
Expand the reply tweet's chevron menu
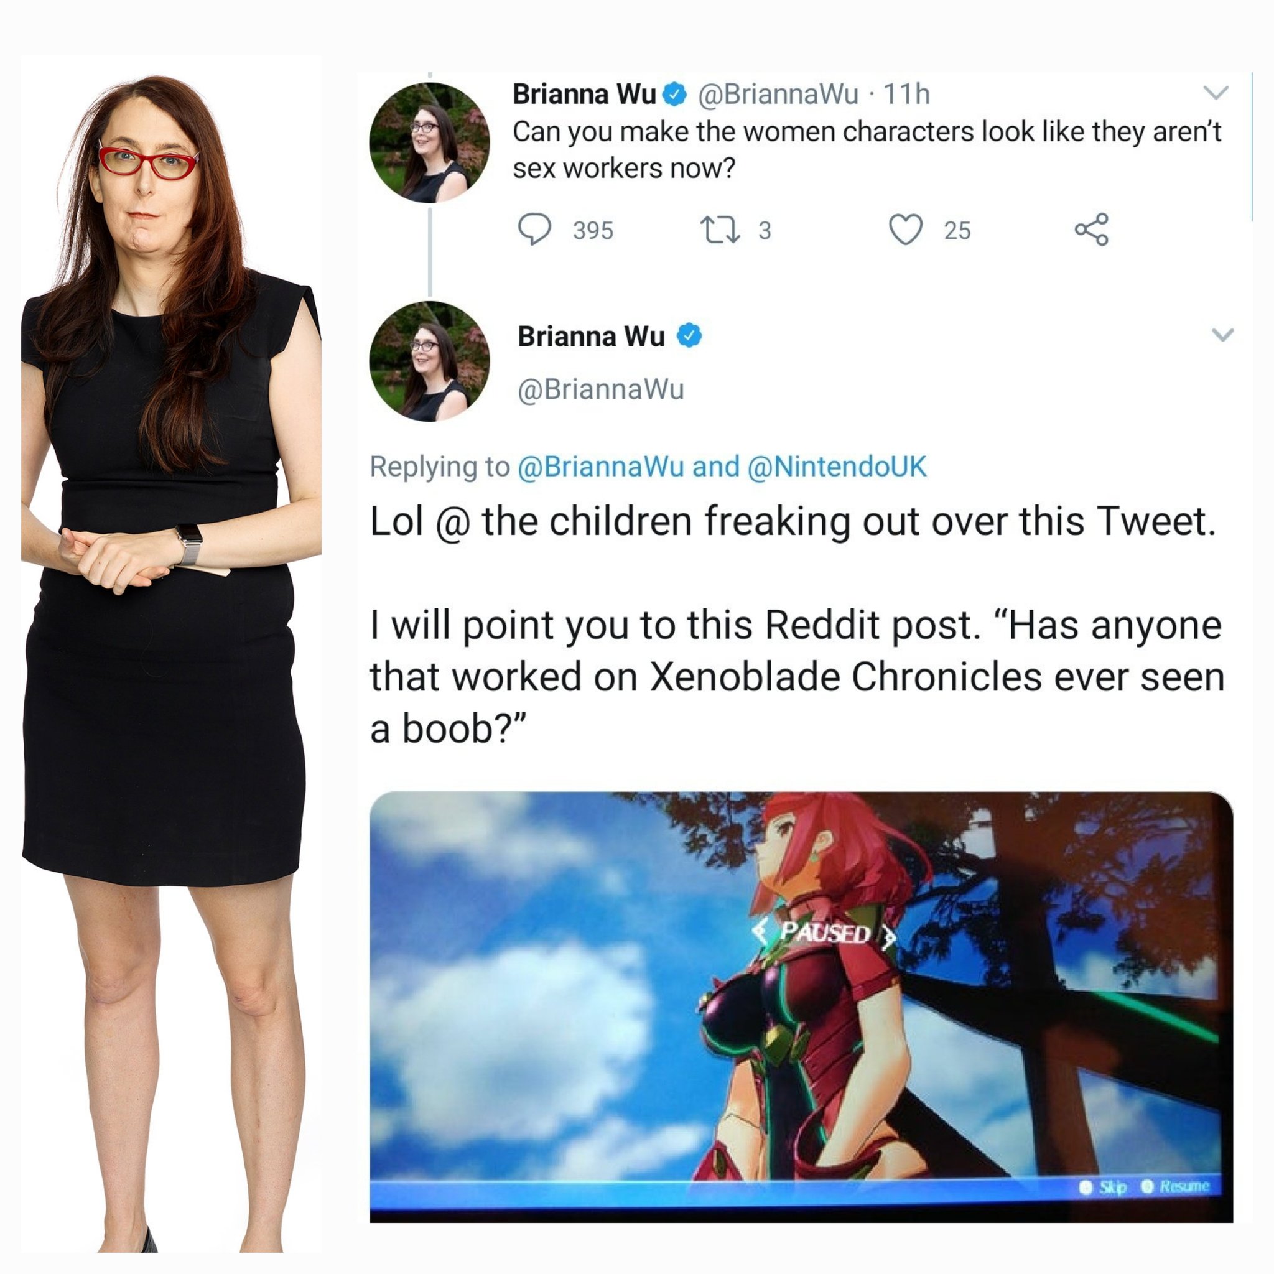[x=1222, y=335]
